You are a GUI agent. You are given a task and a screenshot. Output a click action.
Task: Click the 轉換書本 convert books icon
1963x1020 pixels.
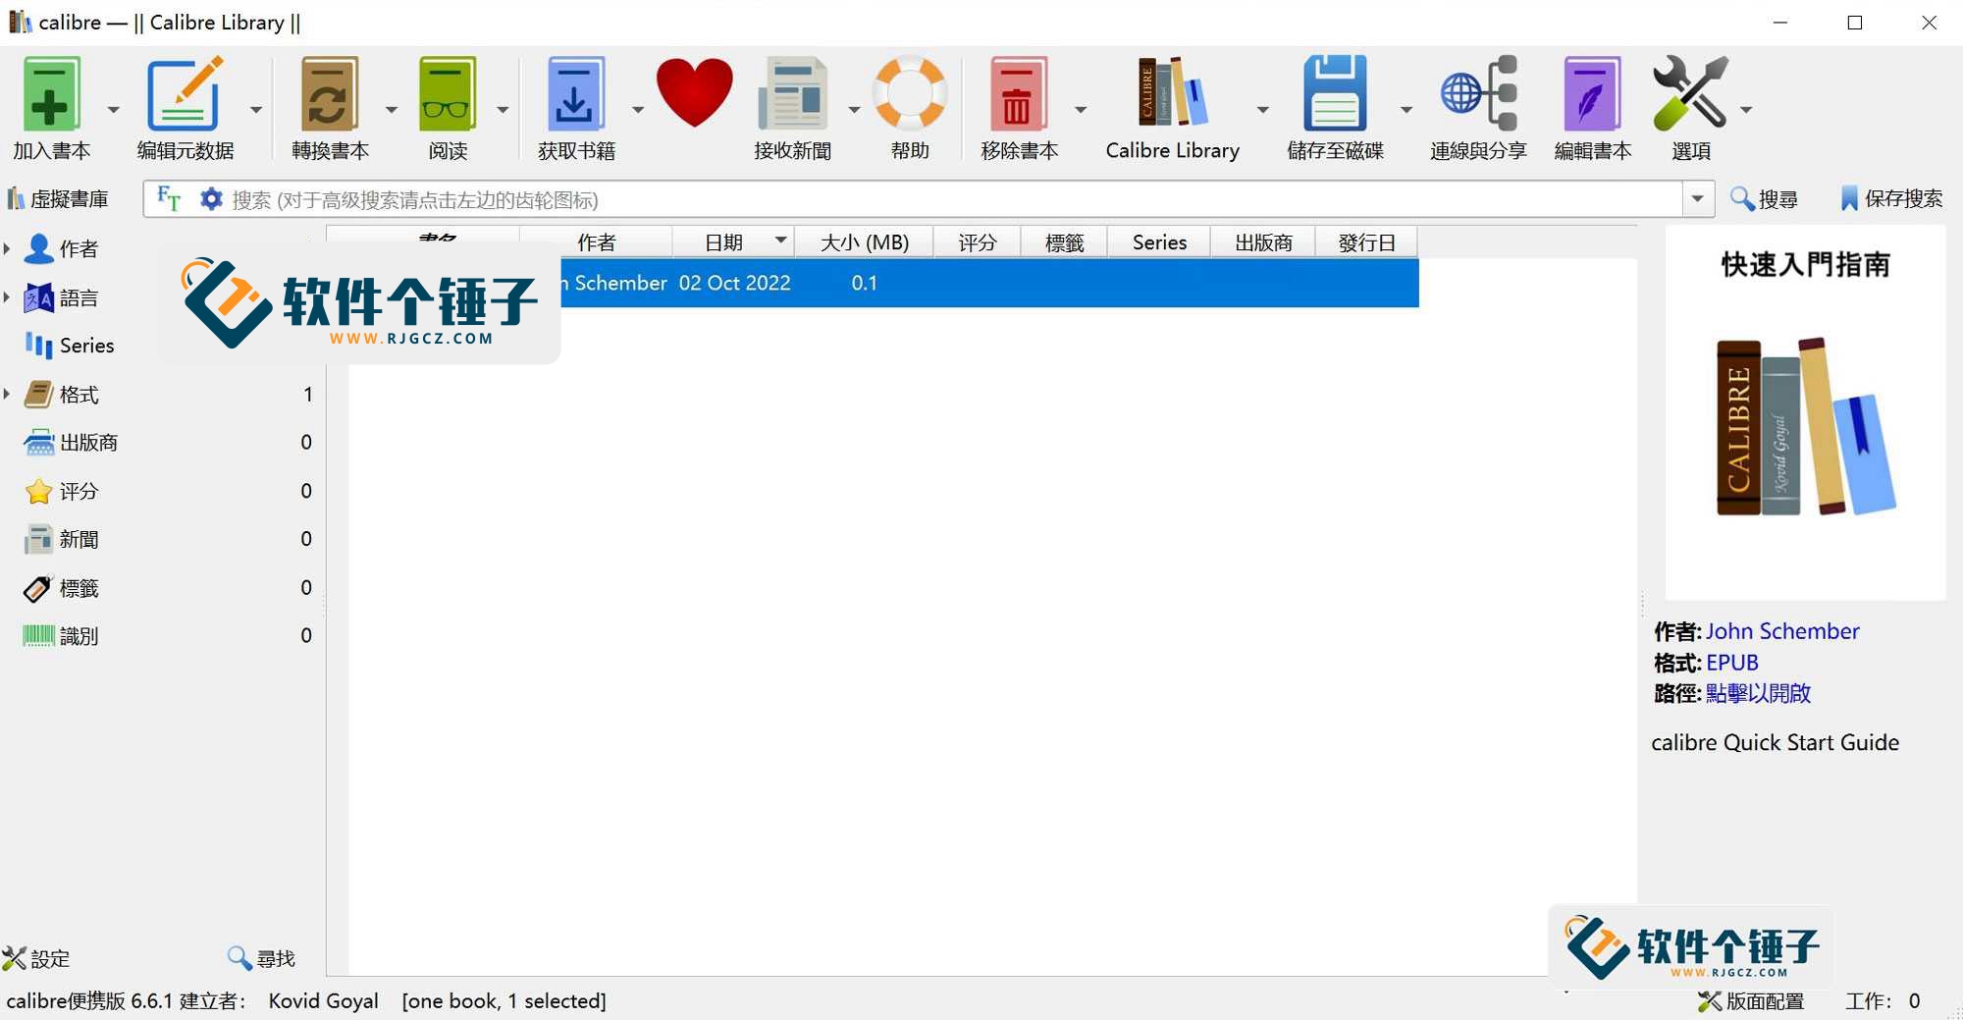pyautogui.click(x=329, y=94)
